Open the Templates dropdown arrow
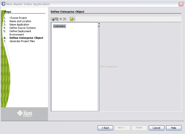 click(x=74, y=19)
